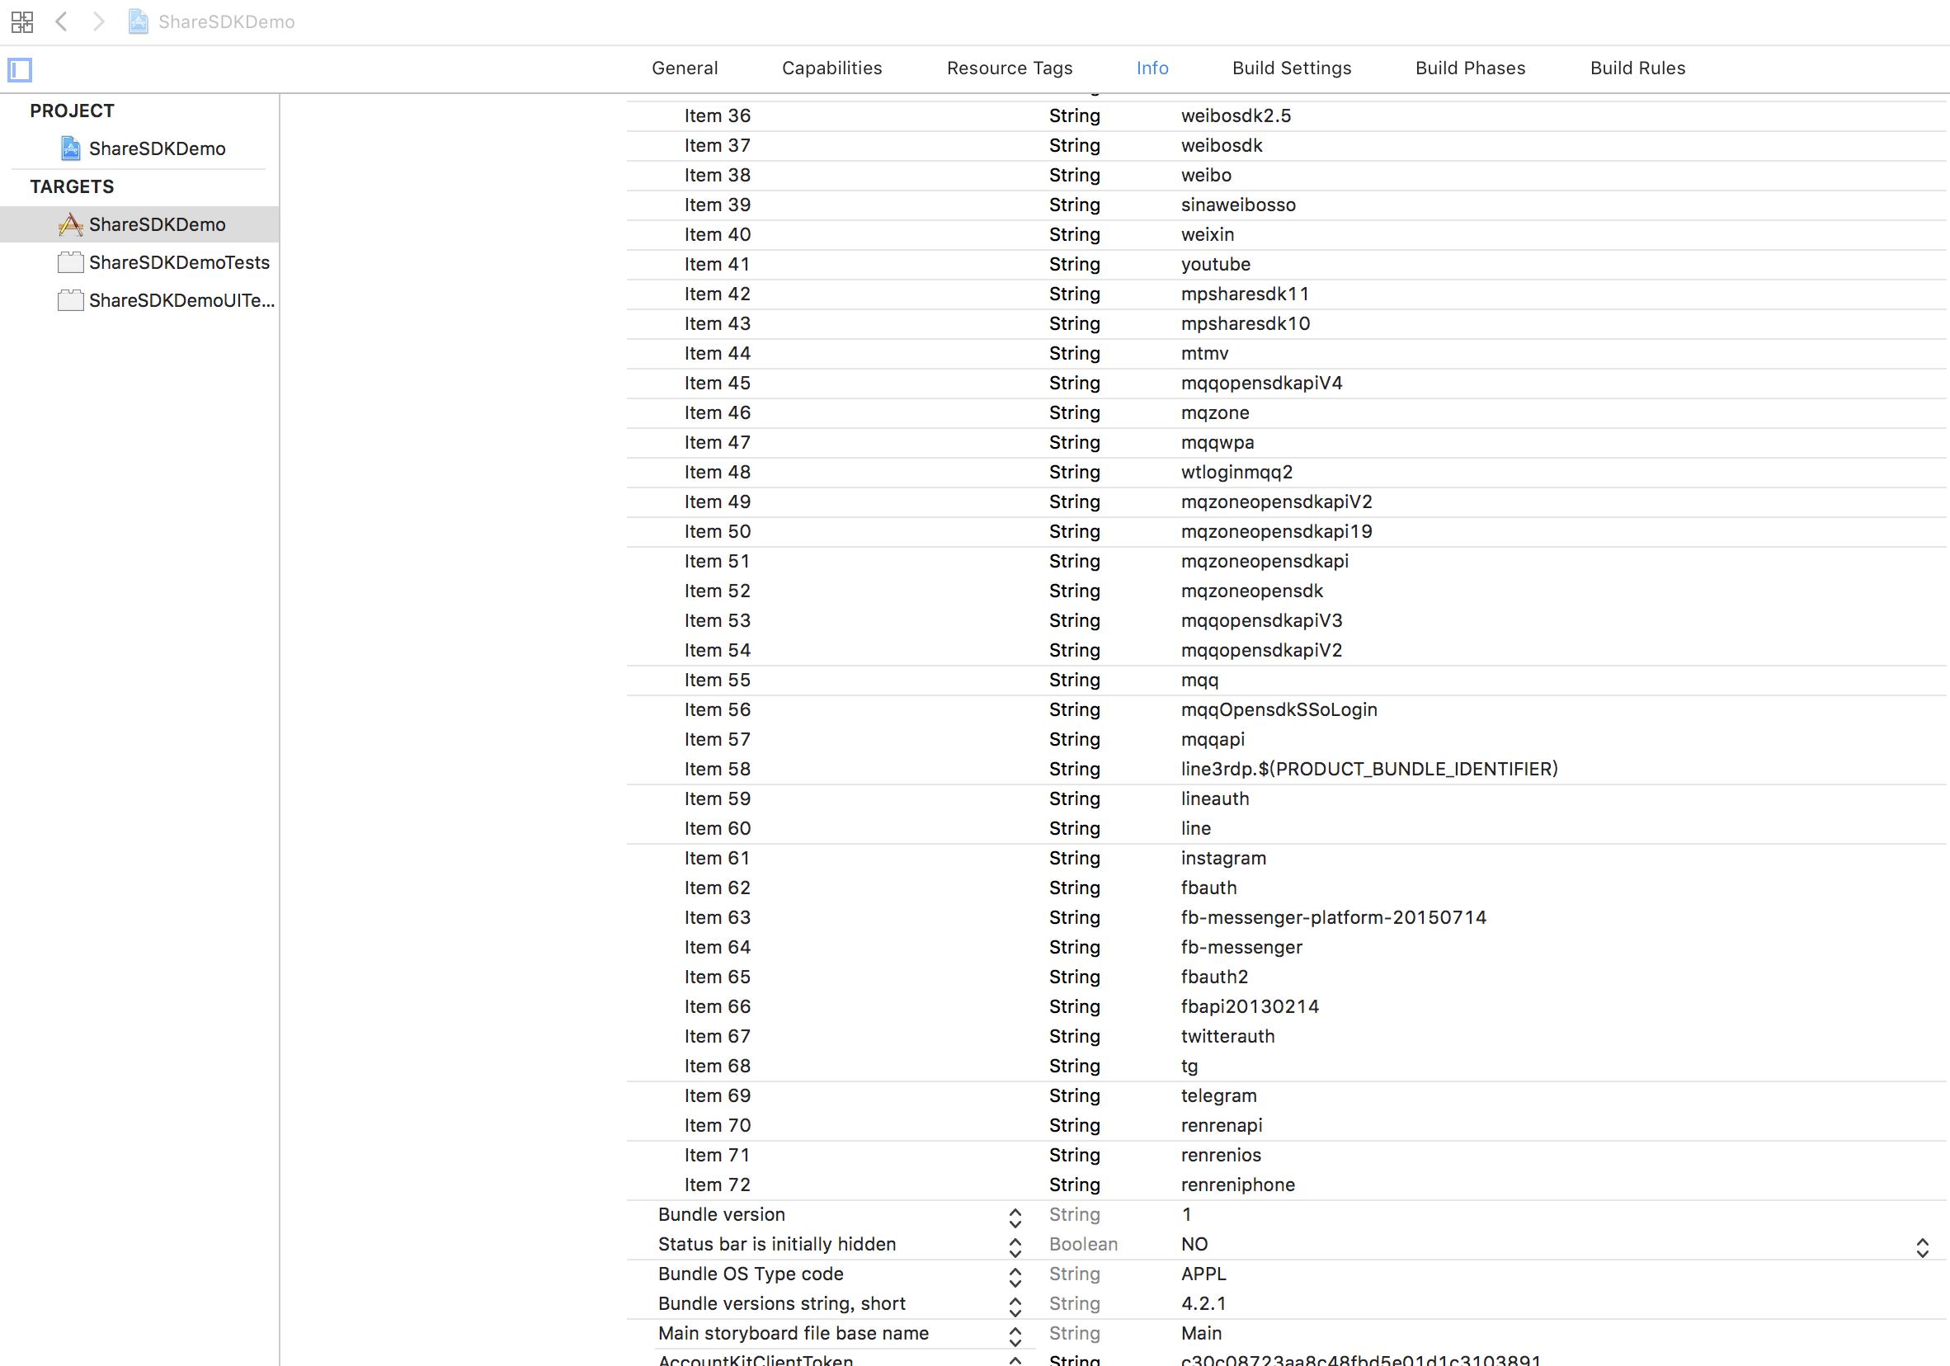
Task: Open Build Phases tab
Action: (x=1469, y=68)
